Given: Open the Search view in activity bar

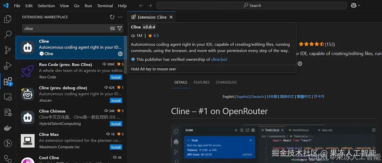Looking at the screenshot, I should pos(8,34).
